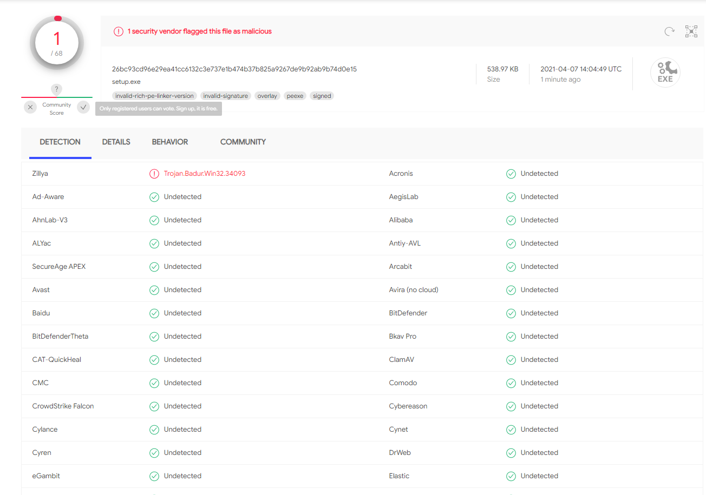The image size is (706, 495).
Task: Click the invalid-signature tag
Action: 226,96
